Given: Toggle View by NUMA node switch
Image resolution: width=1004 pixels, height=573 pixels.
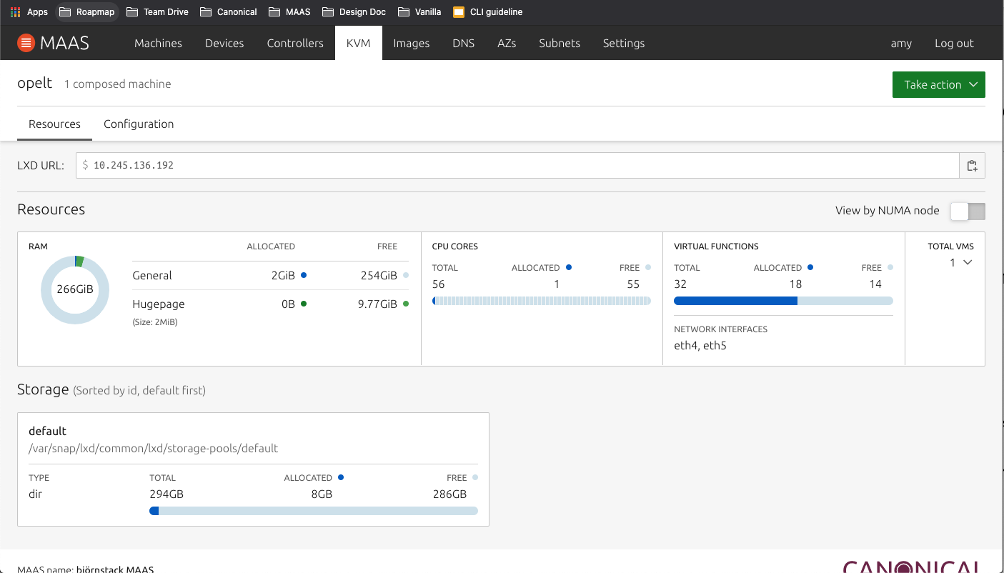Looking at the screenshot, I should tap(968, 211).
